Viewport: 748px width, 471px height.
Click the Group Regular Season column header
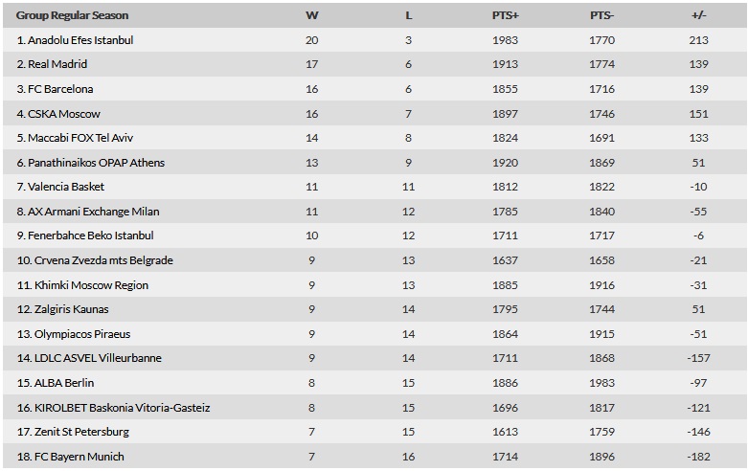pyautogui.click(x=72, y=15)
